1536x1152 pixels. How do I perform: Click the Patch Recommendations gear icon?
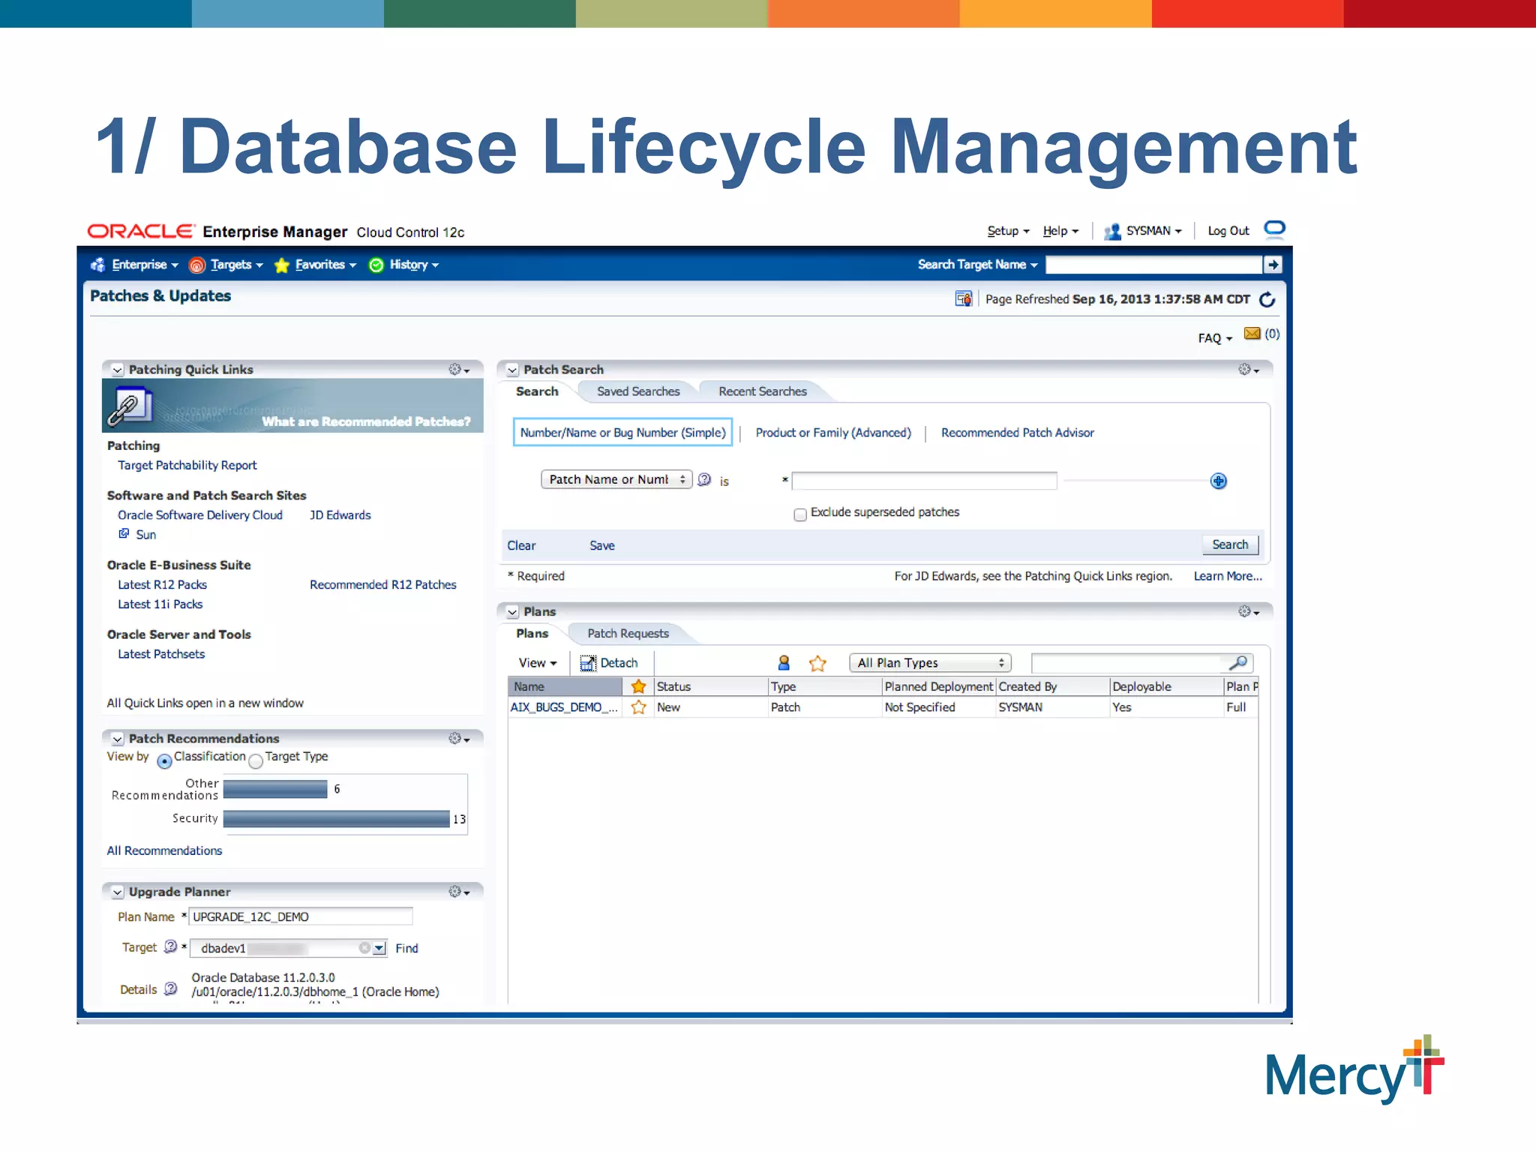click(459, 739)
